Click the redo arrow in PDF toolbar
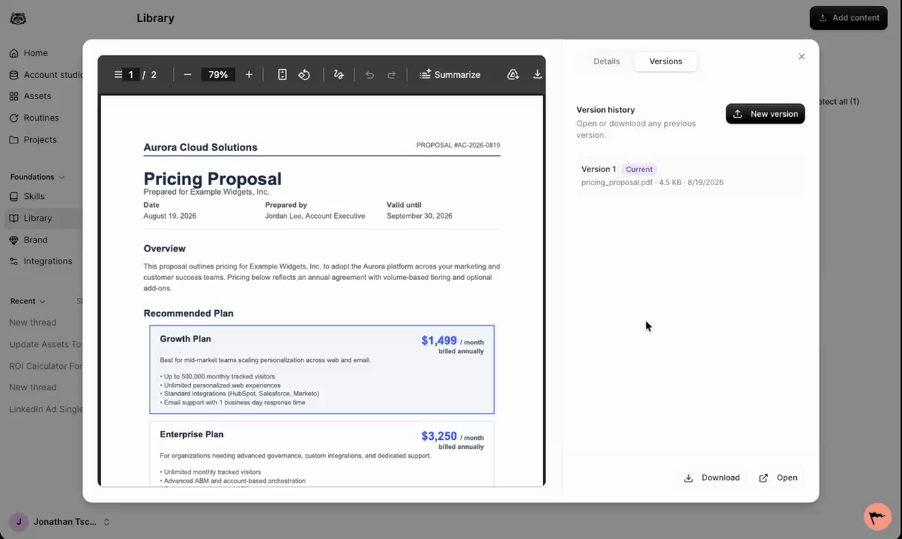Viewport: 902px width, 539px height. click(x=392, y=74)
